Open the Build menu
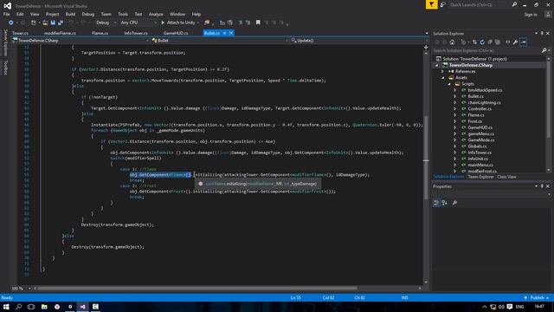This screenshot has width=554, height=312. click(70, 14)
